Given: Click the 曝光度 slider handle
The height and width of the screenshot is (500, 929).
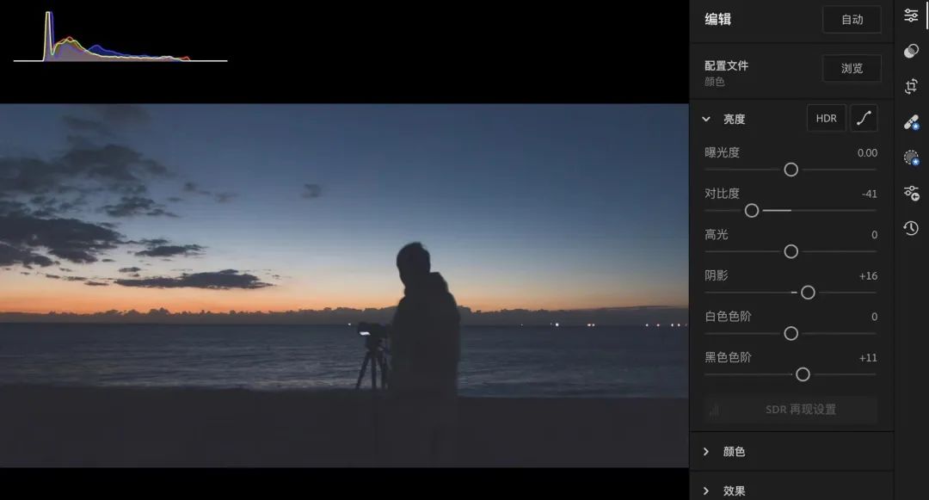Looking at the screenshot, I should coord(791,170).
